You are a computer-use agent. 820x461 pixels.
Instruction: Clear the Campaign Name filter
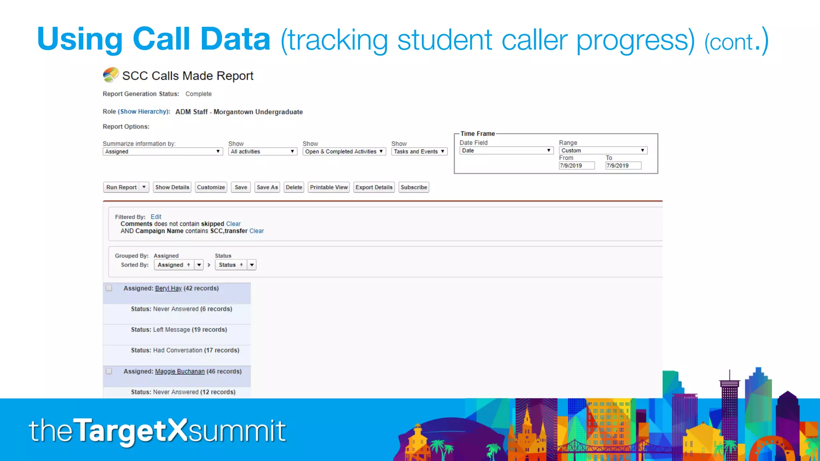pyautogui.click(x=256, y=231)
